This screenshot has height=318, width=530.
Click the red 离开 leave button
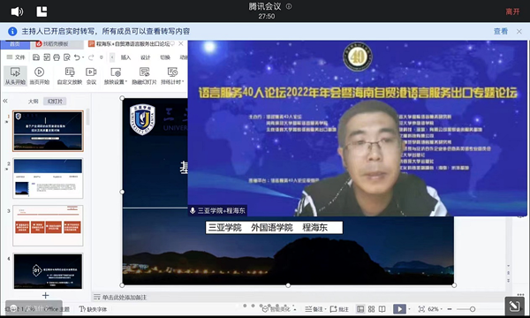click(x=512, y=11)
